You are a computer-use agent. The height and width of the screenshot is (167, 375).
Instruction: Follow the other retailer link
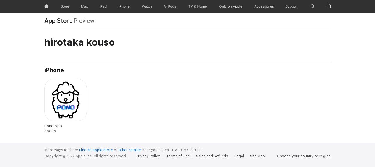pyautogui.click(x=130, y=150)
